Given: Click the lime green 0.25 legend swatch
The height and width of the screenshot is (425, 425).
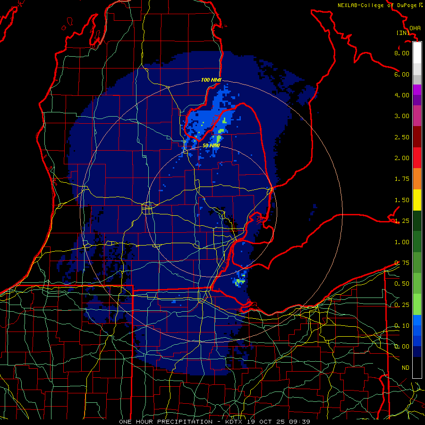Looking at the screenshot, I should click(x=417, y=305).
